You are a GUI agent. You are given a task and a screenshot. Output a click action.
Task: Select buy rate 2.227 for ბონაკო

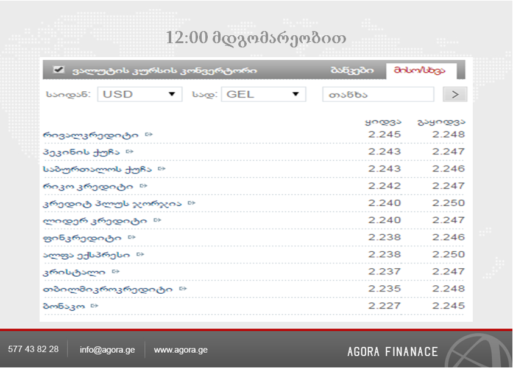point(384,305)
